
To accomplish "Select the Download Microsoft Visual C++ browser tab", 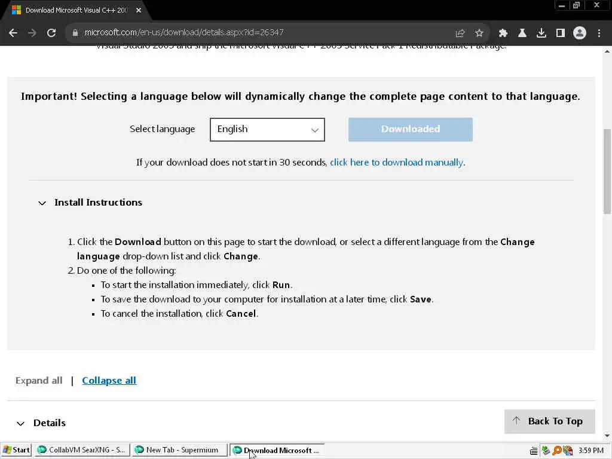I will tap(76, 10).
